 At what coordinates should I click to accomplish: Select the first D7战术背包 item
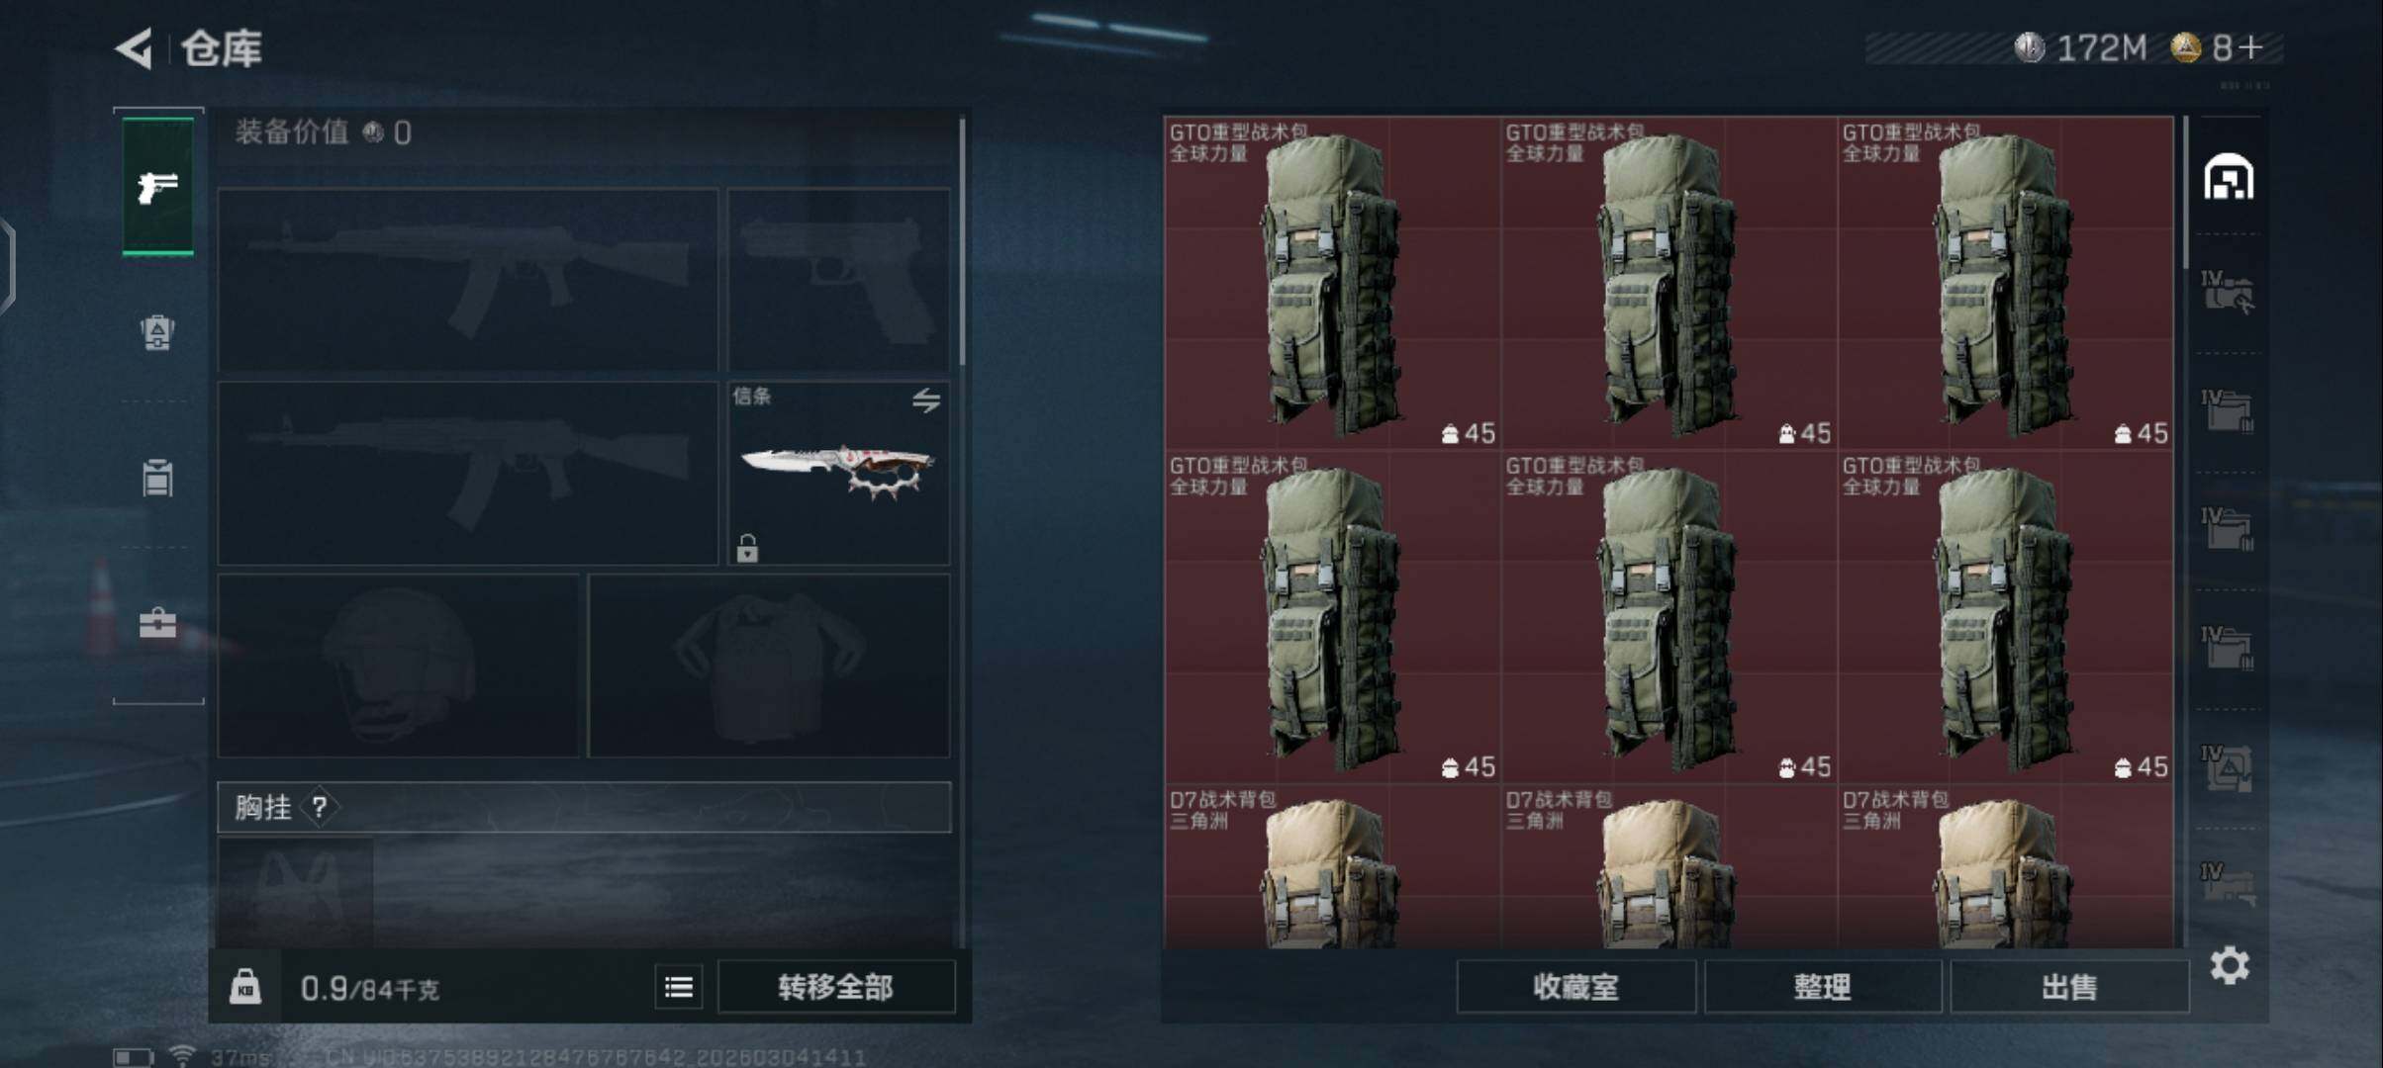point(1333,866)
